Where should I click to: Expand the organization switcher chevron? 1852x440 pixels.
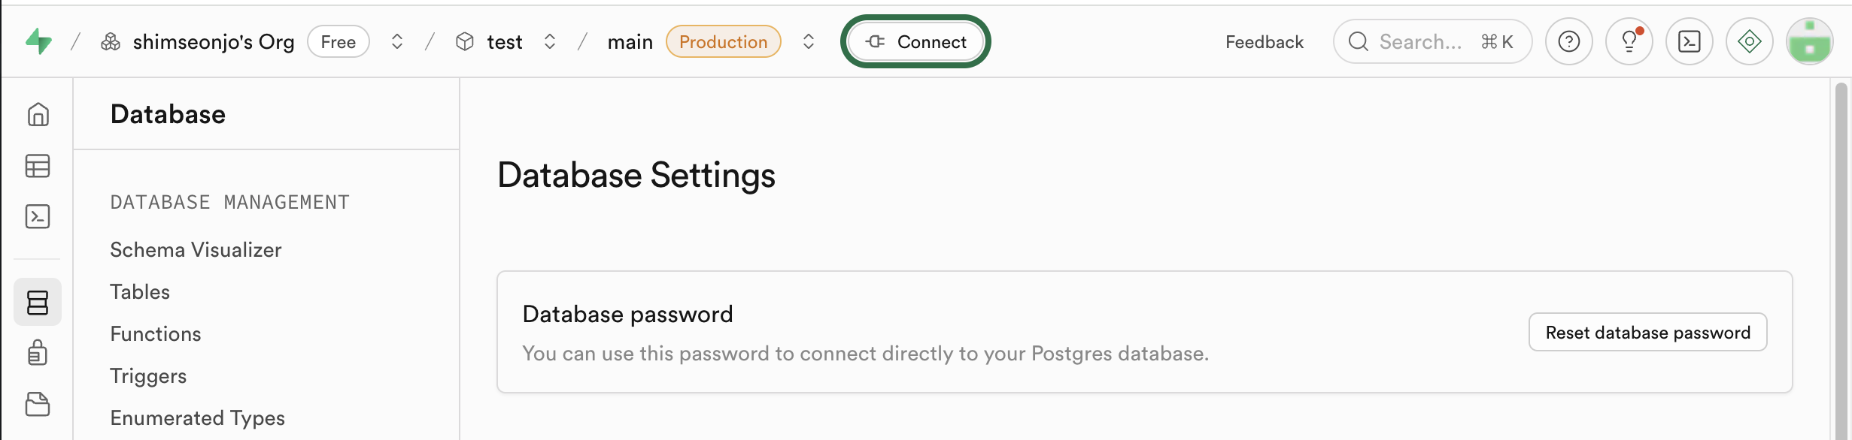point(397,41)
